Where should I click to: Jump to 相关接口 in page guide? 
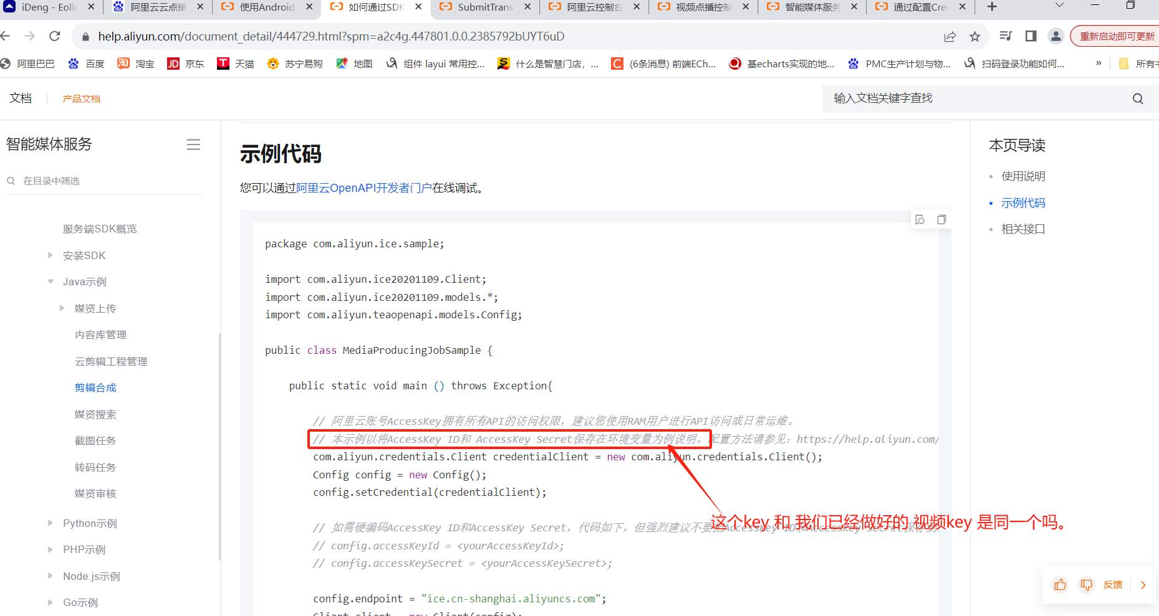(1023, 229)
